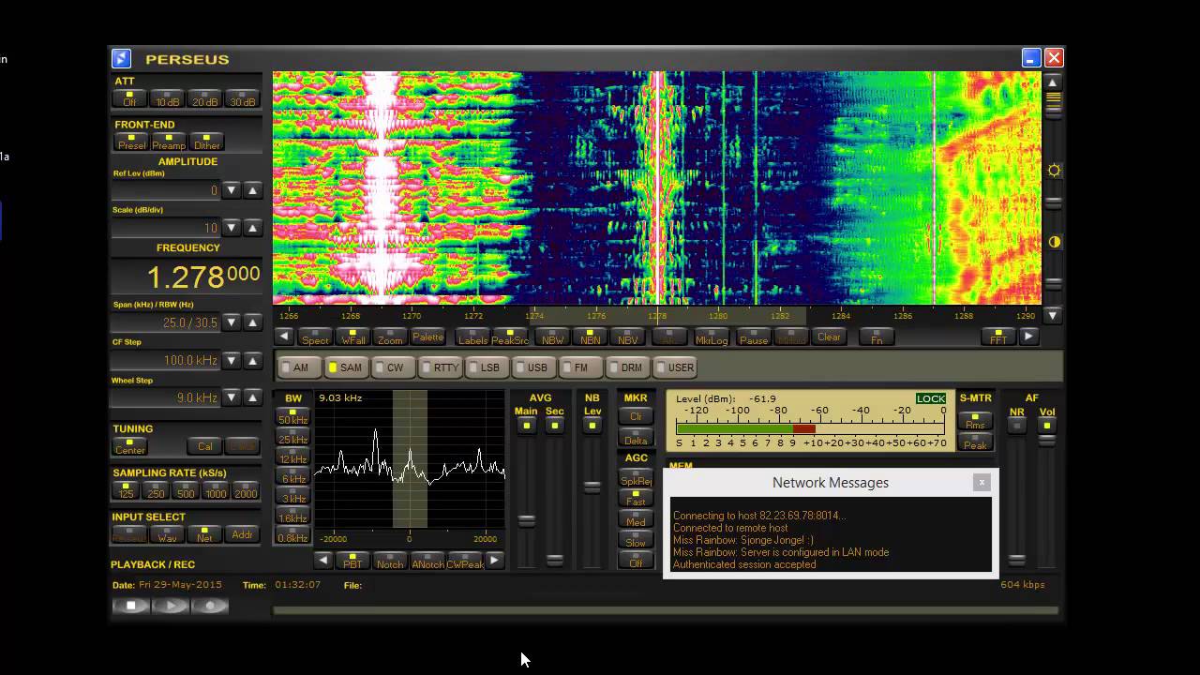Click down arrow below waterfall scrollbar
This screenshot has width=1200, height=675.
1053,315
